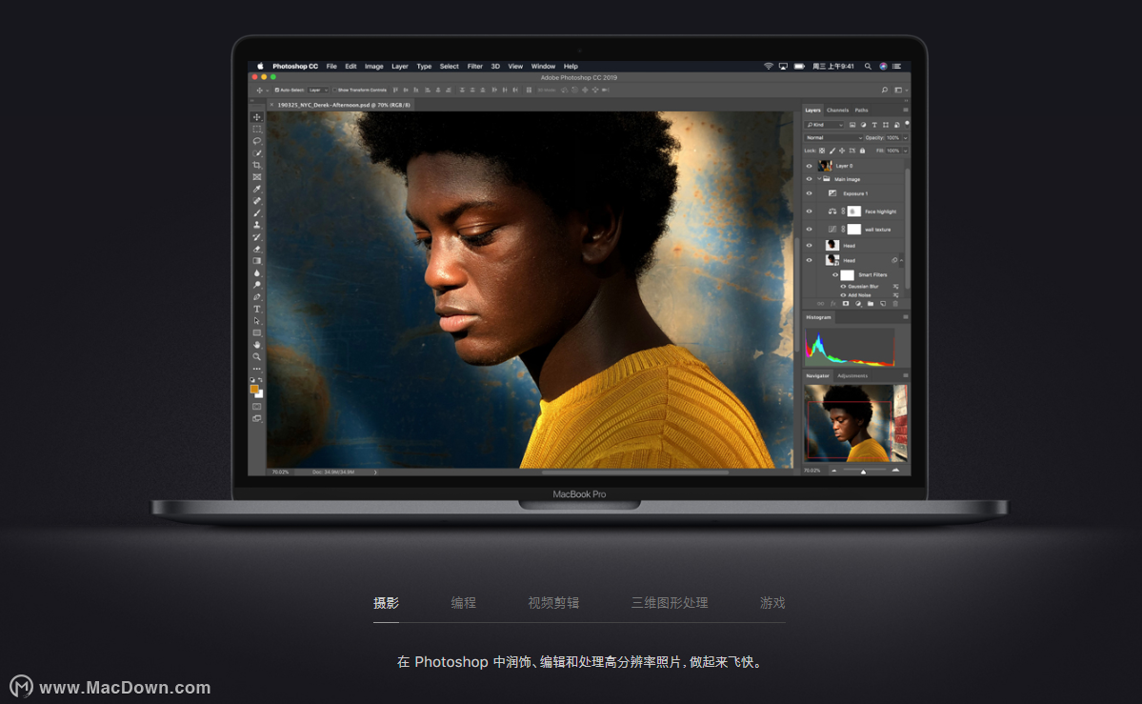Select the Lasso tool
This screenshot has width=1142, height=704.
(256, 141)
